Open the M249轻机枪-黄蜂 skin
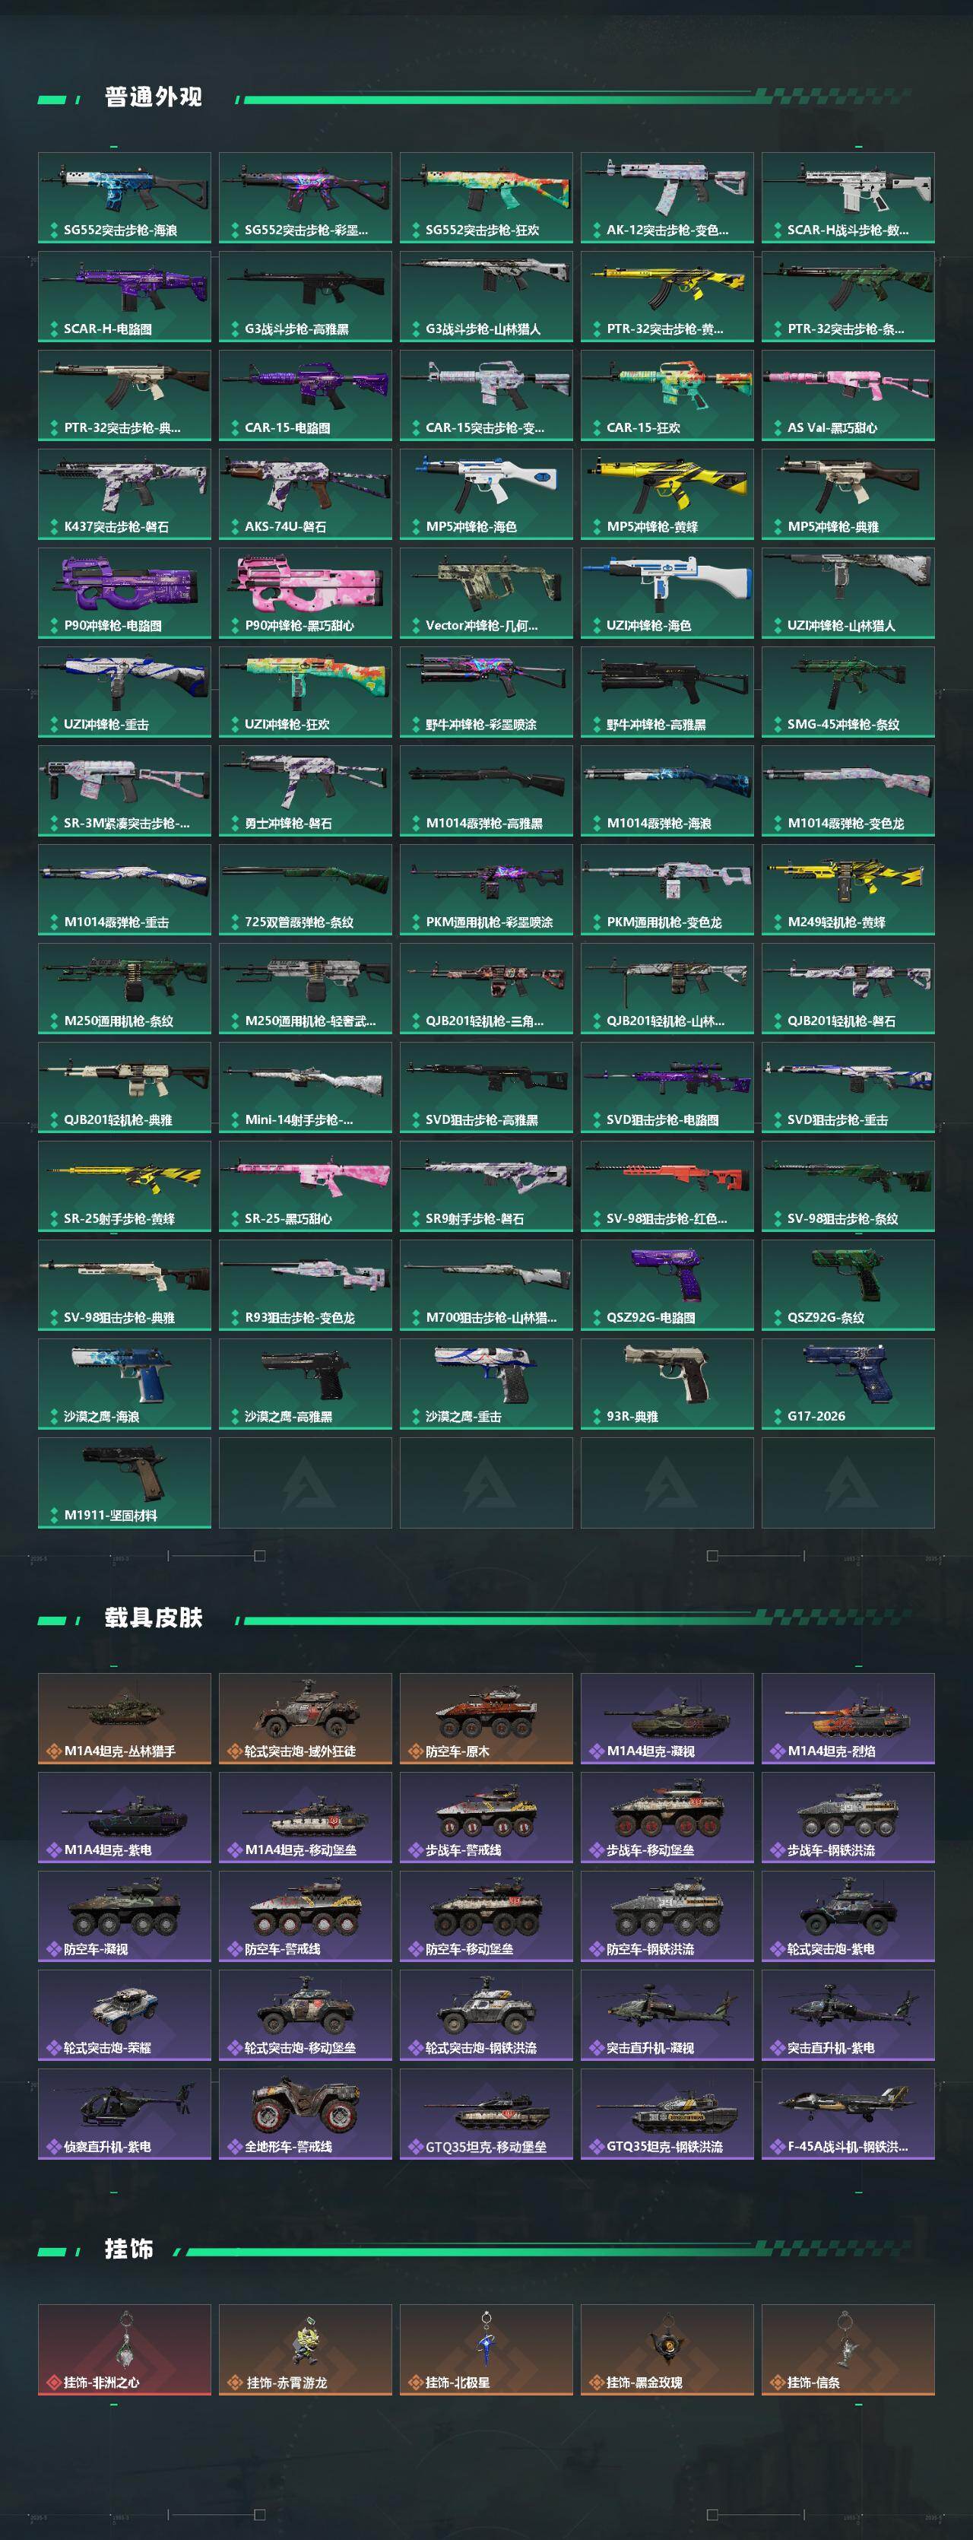 coord(848,890)
